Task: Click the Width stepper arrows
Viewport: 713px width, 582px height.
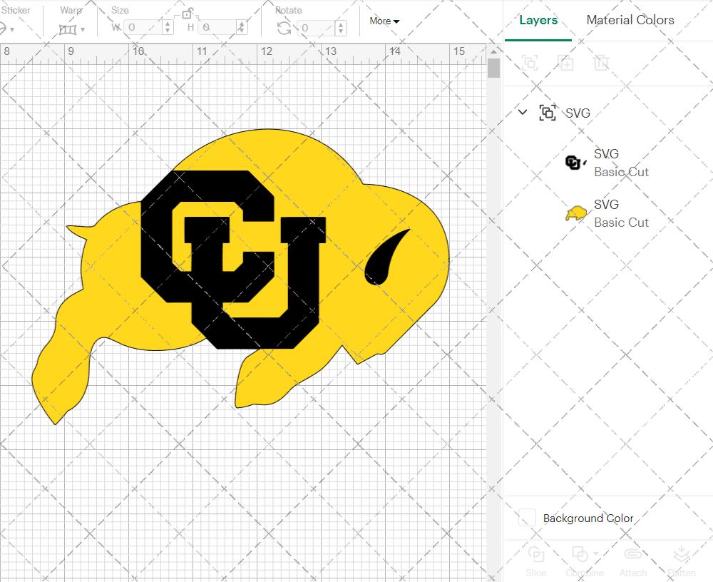Action: click(x=168, y=27)
